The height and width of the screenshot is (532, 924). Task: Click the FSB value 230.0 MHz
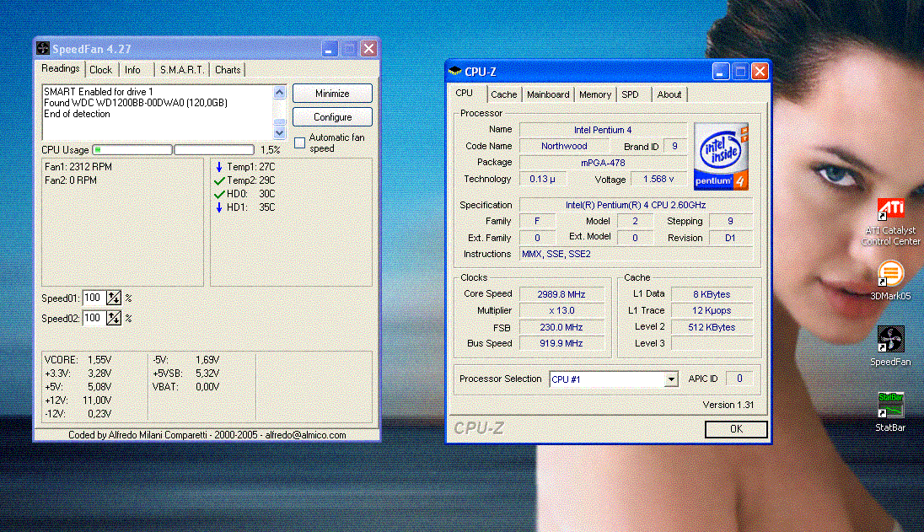[x=561, y=327]
